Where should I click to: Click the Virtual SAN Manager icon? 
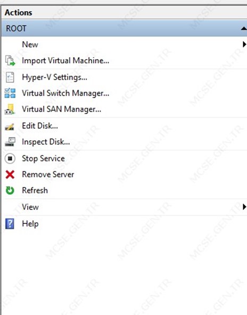pos(10,109)
